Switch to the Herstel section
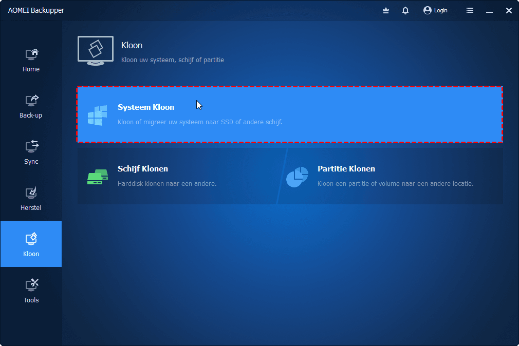The width and height of the screenshot is (519, 346). (31, 199)
